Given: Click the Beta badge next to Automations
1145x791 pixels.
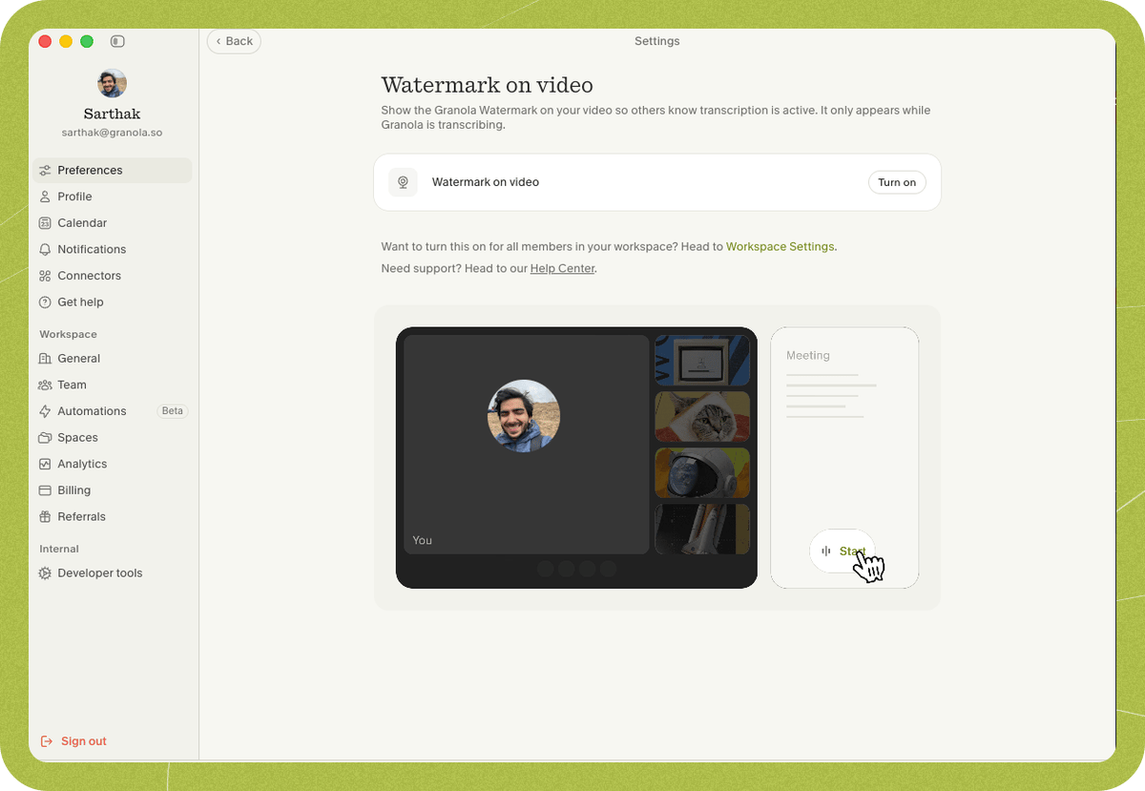Looking at the screenshot, I should (172, 411).
